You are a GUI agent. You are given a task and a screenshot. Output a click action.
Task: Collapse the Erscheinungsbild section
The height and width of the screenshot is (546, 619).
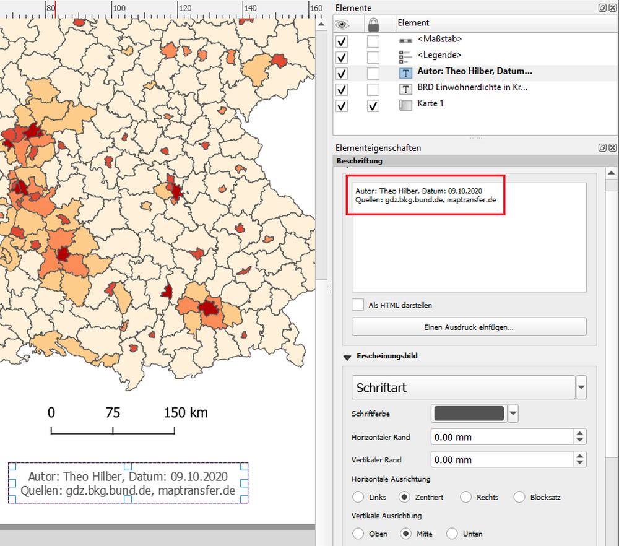coord(347,357)
